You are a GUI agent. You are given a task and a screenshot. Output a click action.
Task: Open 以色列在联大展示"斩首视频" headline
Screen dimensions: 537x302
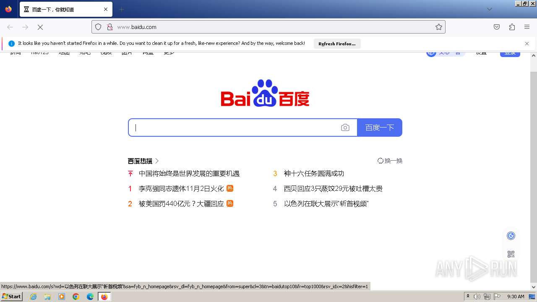326,204
